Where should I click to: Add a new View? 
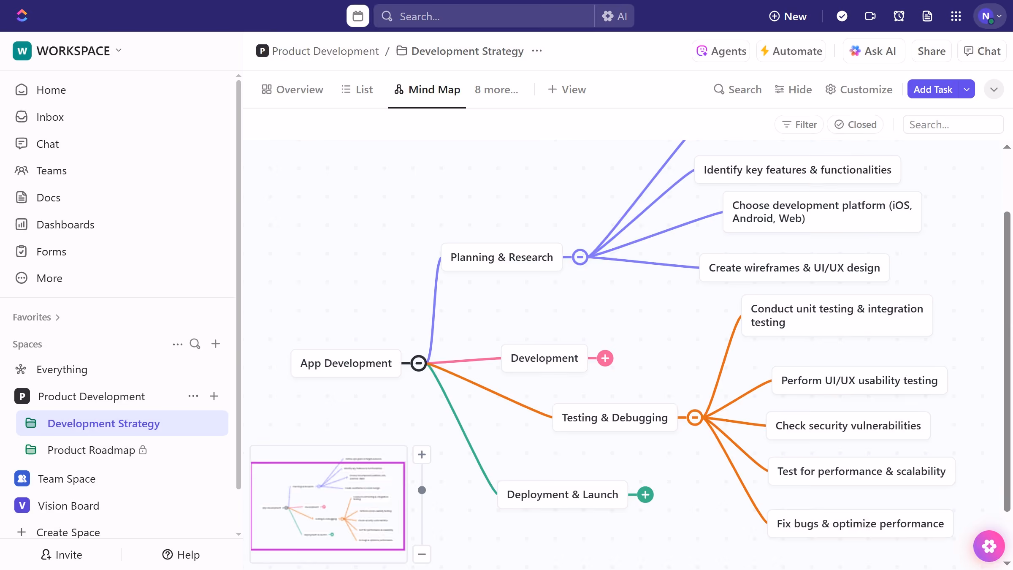(x=567, y=90)
